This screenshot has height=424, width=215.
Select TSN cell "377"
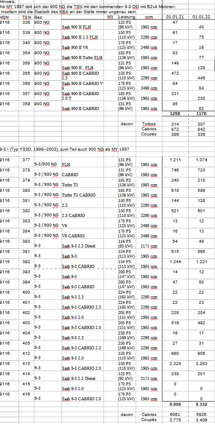click(x=26, y=160)
